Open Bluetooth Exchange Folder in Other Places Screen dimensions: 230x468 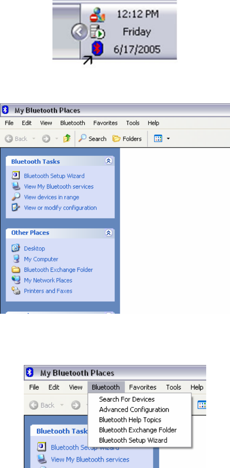tap(59, 269)
